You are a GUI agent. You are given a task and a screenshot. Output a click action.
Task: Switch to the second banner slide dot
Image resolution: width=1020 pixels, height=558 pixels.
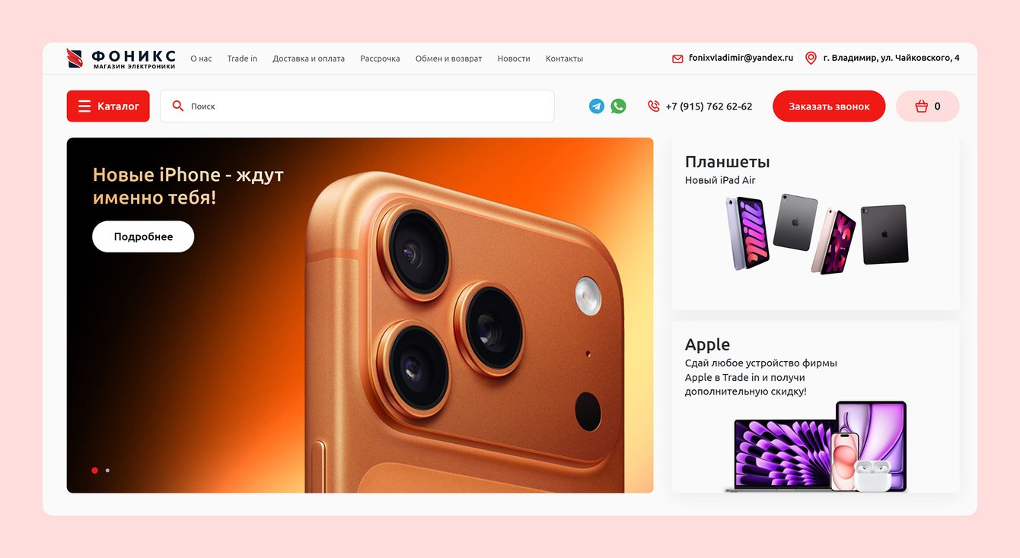click(107, 471)
